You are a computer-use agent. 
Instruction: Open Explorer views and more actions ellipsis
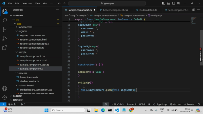[x=58, y=10]
